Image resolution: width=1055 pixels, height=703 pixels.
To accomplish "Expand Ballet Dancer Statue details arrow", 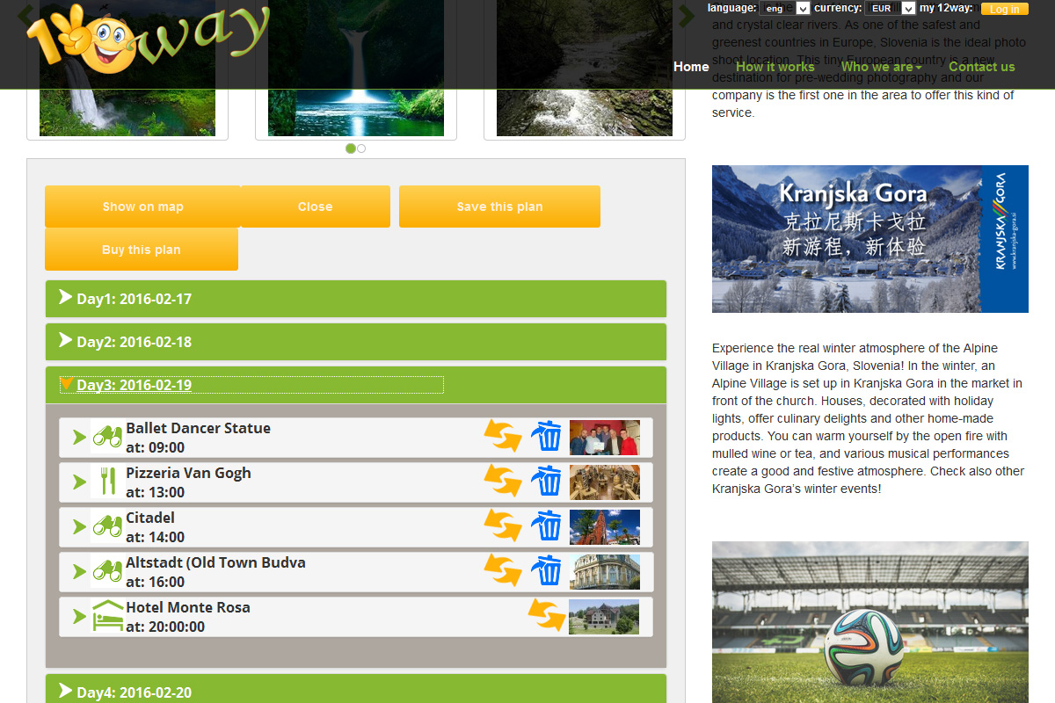I will click(79, 437).
